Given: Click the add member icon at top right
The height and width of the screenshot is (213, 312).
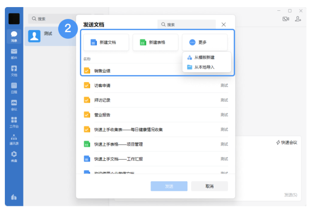Looking at the screenshot, I should coord(298,19).
